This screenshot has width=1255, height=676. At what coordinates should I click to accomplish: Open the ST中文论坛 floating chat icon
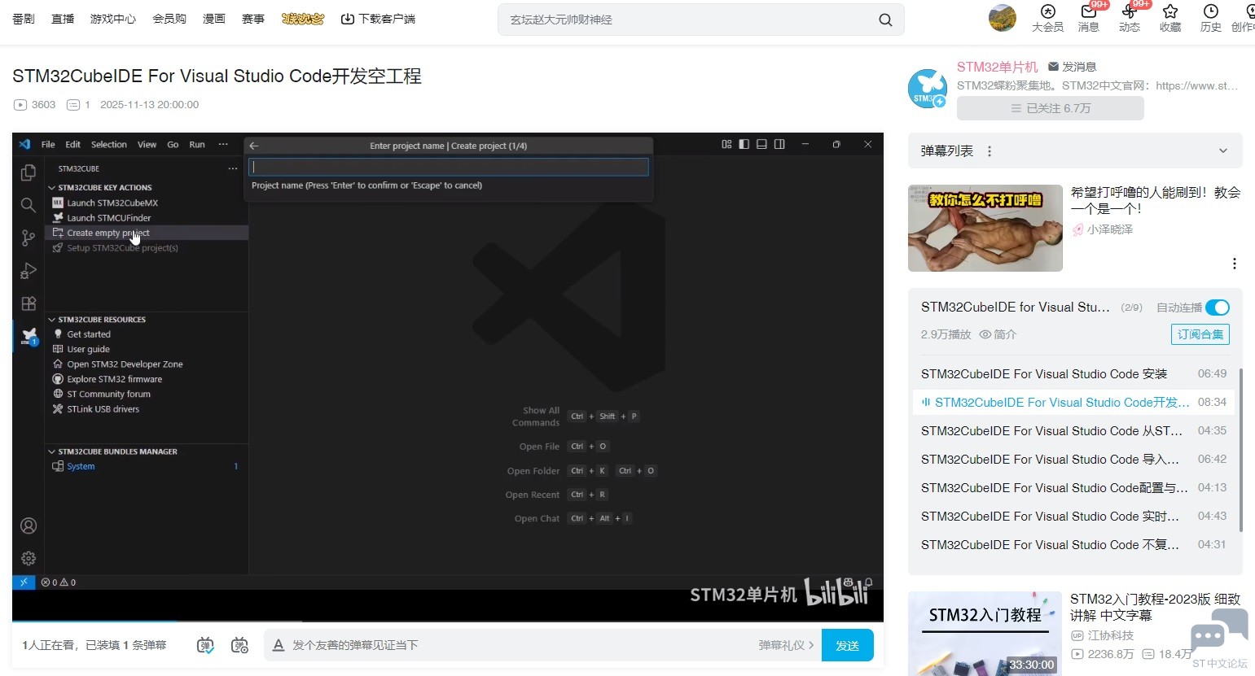tap(1219, 638)
